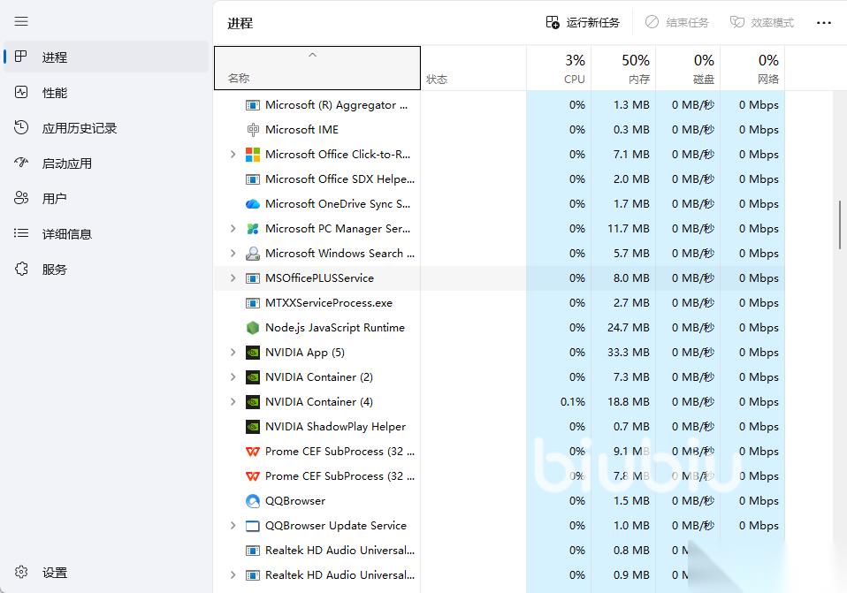Click the Users (用户) sidebar icon
847x593 pixels.
tap(21, 198)
